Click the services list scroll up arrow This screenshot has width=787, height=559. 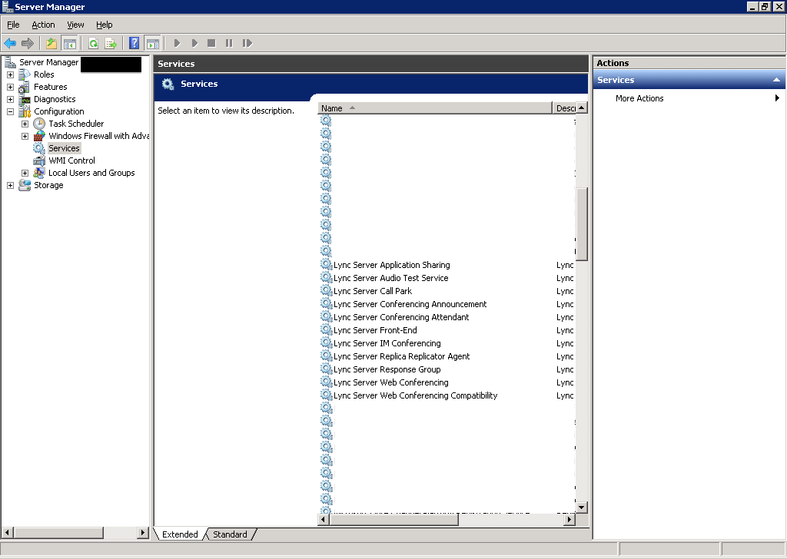point(581,107)
